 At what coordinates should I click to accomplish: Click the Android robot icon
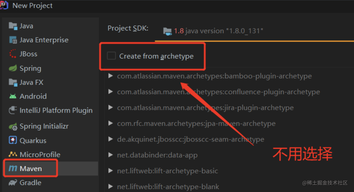[13, 96]
